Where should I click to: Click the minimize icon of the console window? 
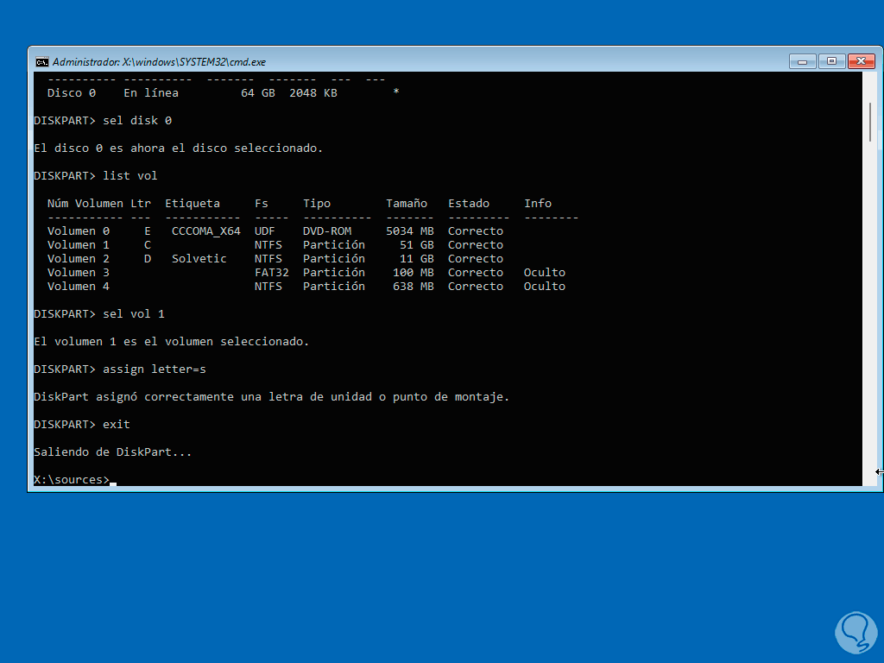[801, 61]
